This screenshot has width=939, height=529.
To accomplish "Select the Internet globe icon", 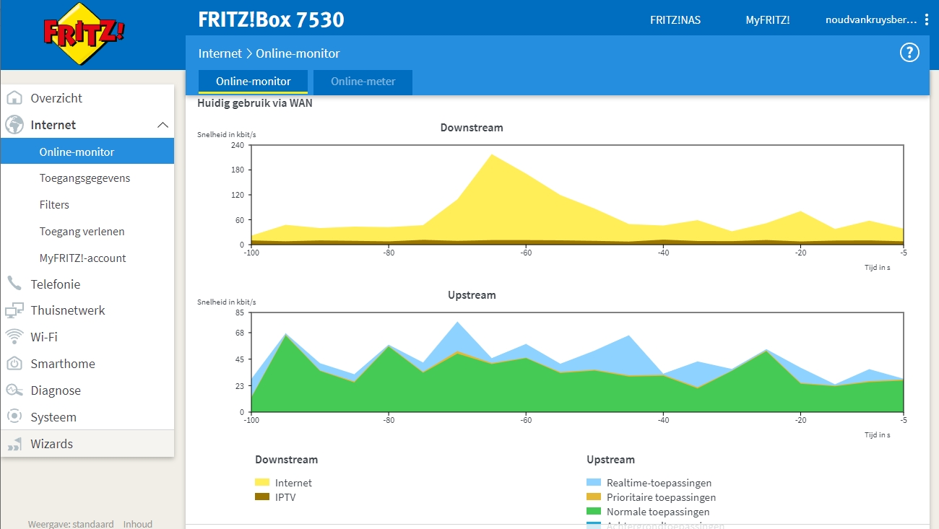I will tap(14, 124).
